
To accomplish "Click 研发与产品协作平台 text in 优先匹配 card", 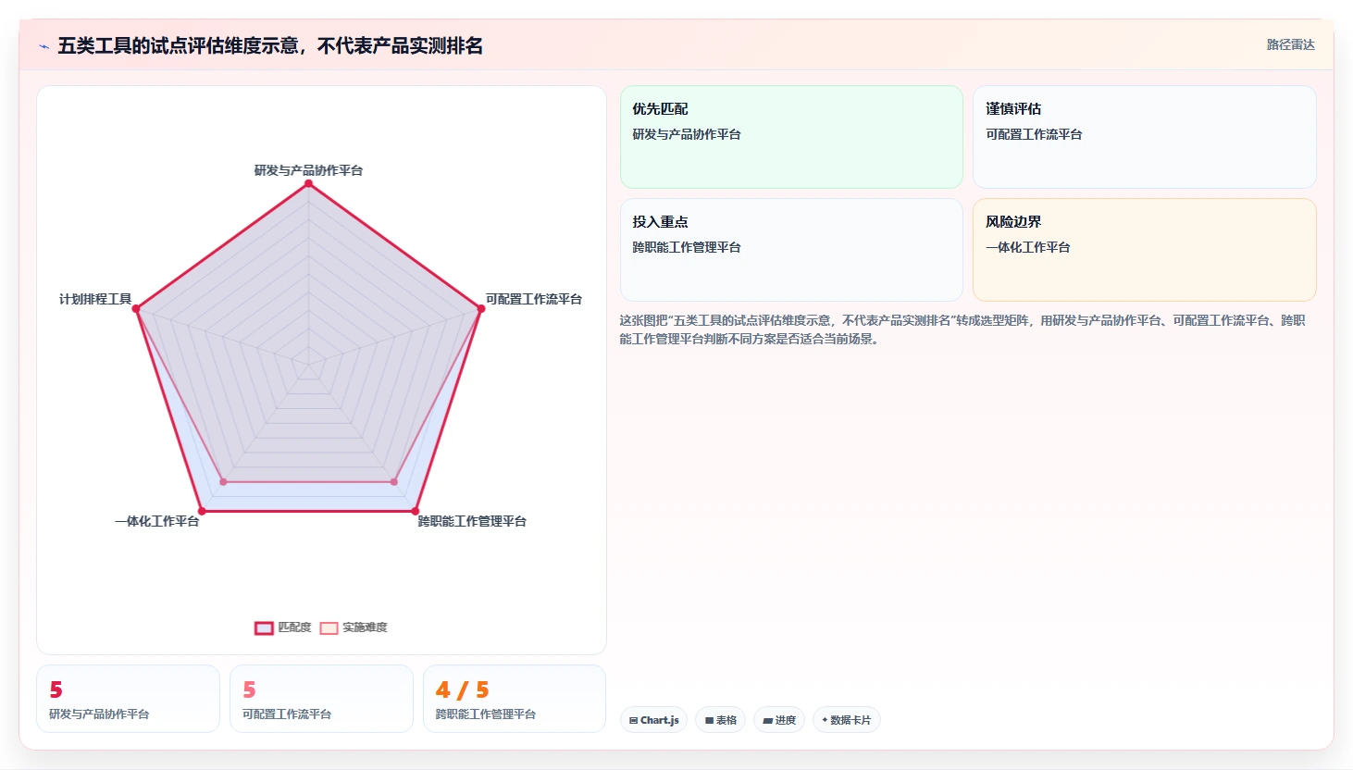I will [x=687, y=134].
